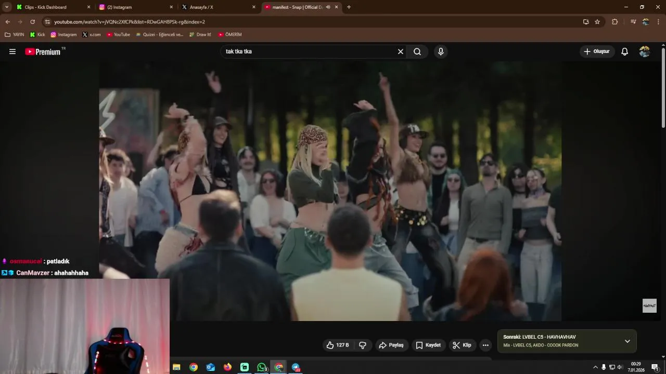This screenshot has width=666, height=374.
Task: Open the Draw It! bookmark
Action: pyautogui.click(x=200, y=35)
